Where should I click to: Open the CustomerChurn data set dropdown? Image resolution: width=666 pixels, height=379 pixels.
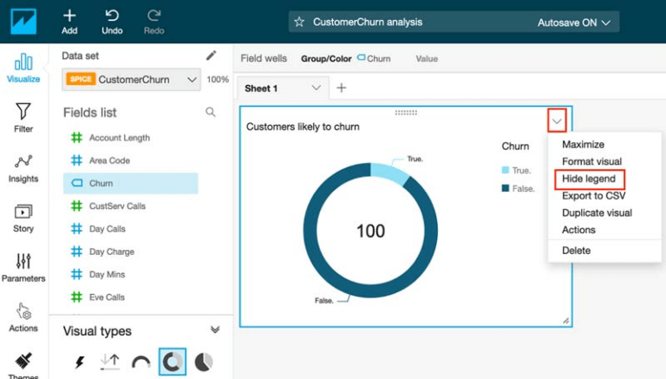pos(132,80)
